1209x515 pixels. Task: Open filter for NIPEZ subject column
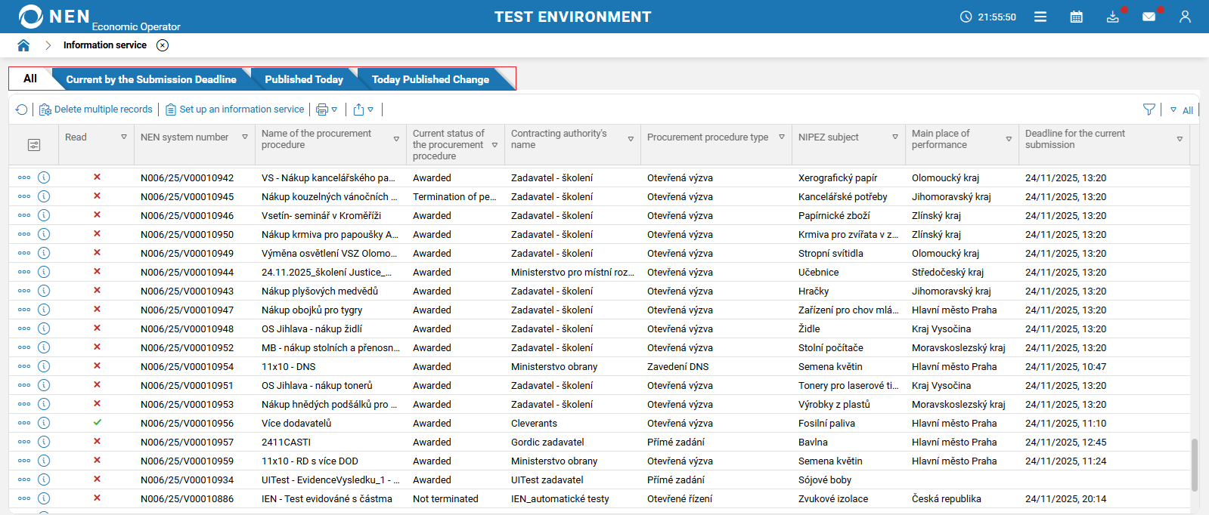click(895, 137)
